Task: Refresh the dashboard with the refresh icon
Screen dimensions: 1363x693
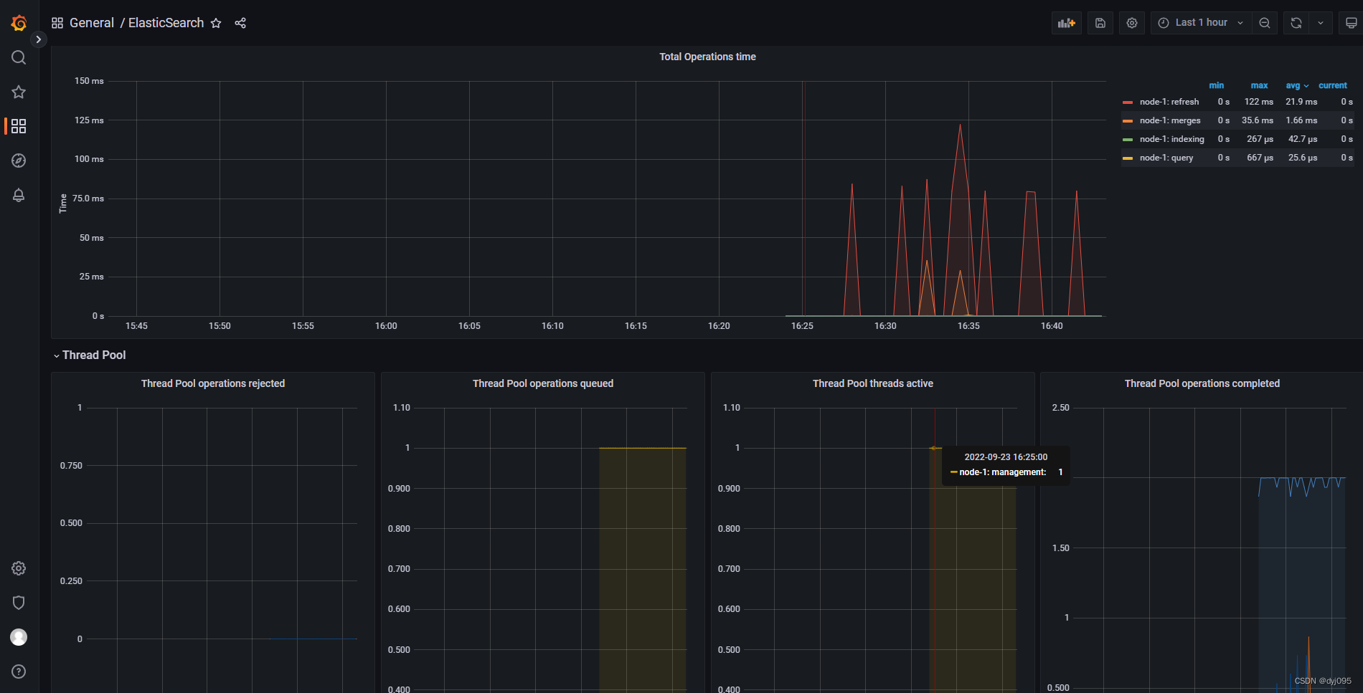Action: coord(1296,22)
